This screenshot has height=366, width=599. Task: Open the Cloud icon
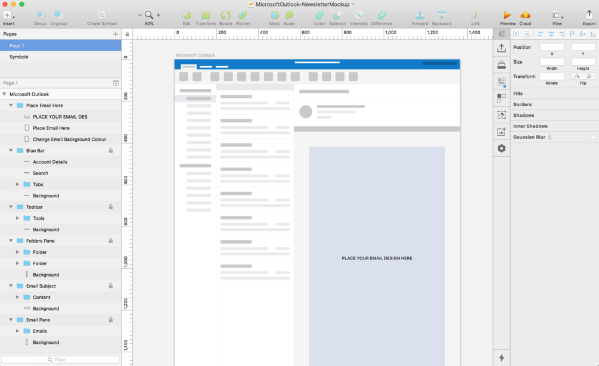tap(525, 15)
